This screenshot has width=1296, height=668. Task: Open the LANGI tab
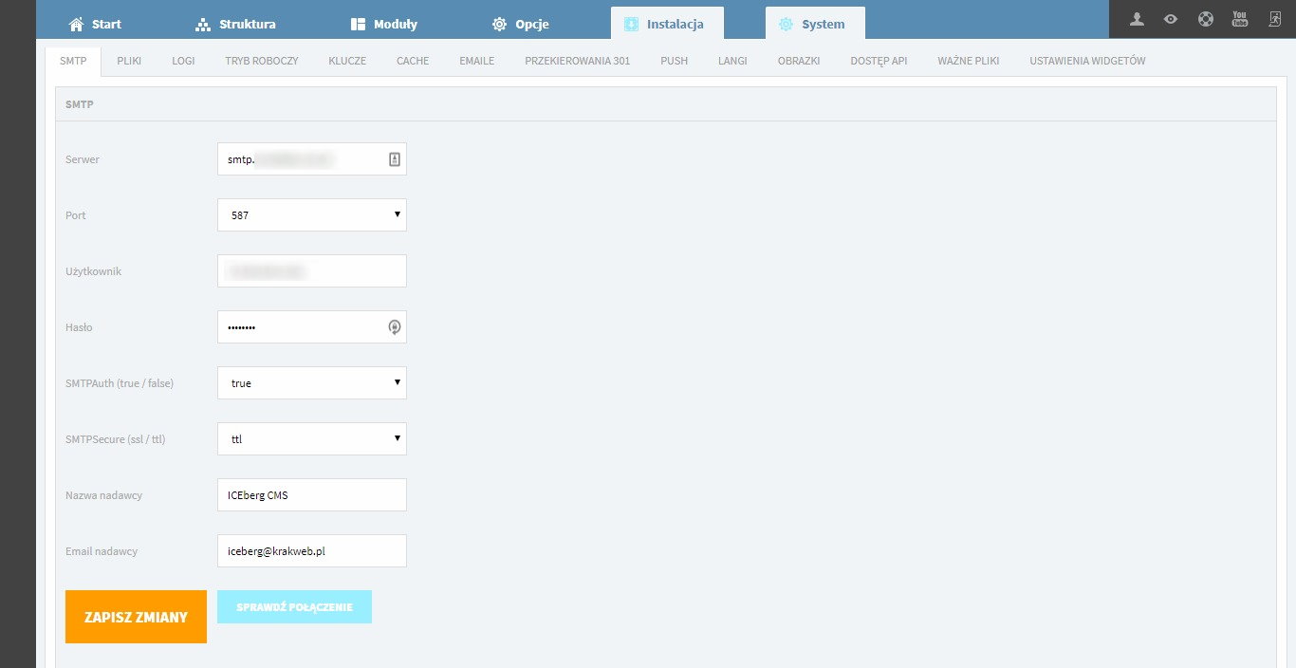(x=732, y=61)
